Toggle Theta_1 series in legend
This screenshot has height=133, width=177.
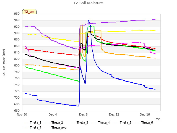pos(33,122)
